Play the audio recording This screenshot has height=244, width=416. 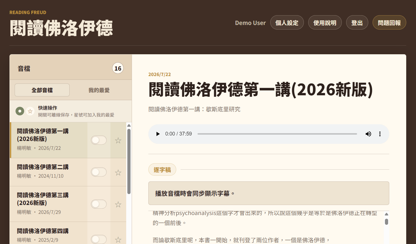pos(158,134)
